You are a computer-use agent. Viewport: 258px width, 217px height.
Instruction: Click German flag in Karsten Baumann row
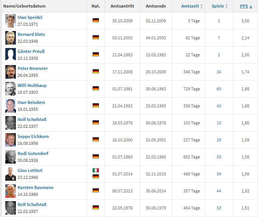pyautogui.click(x=96, y=190)
